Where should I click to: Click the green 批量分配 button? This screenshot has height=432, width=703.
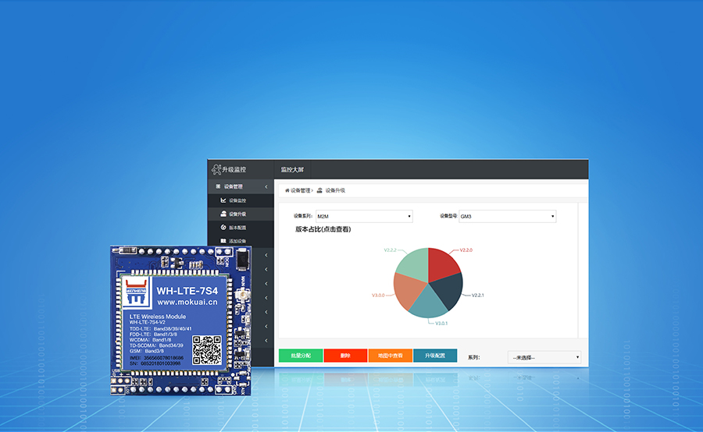[x=301, y=356]
